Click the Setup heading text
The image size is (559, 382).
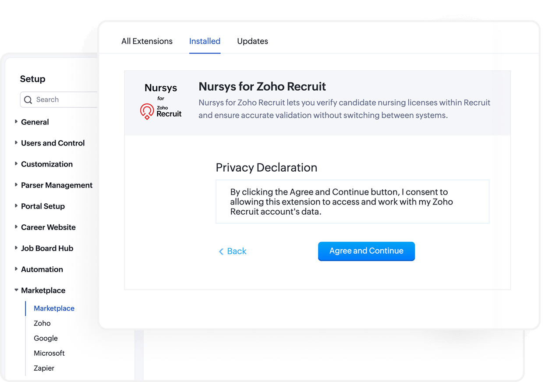point(32,79)
